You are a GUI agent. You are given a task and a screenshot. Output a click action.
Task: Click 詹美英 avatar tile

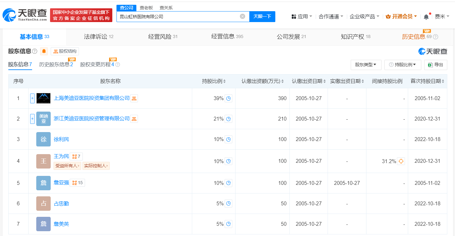click(43, 224)
